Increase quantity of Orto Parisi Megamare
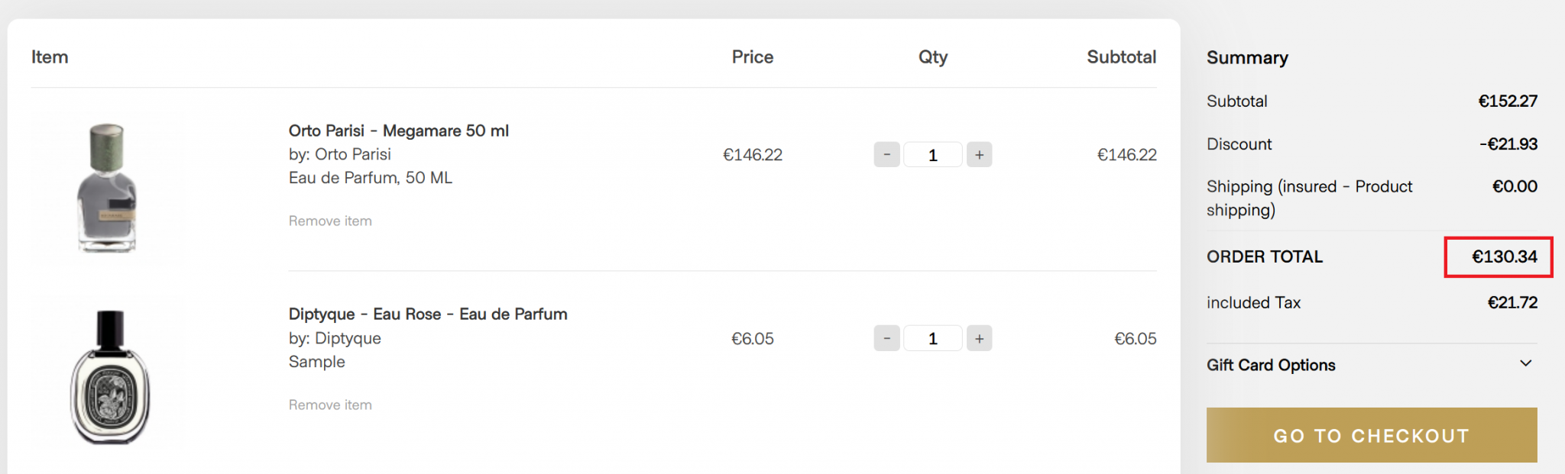This screenshot has width=1565, height=474. click(979, 155)
